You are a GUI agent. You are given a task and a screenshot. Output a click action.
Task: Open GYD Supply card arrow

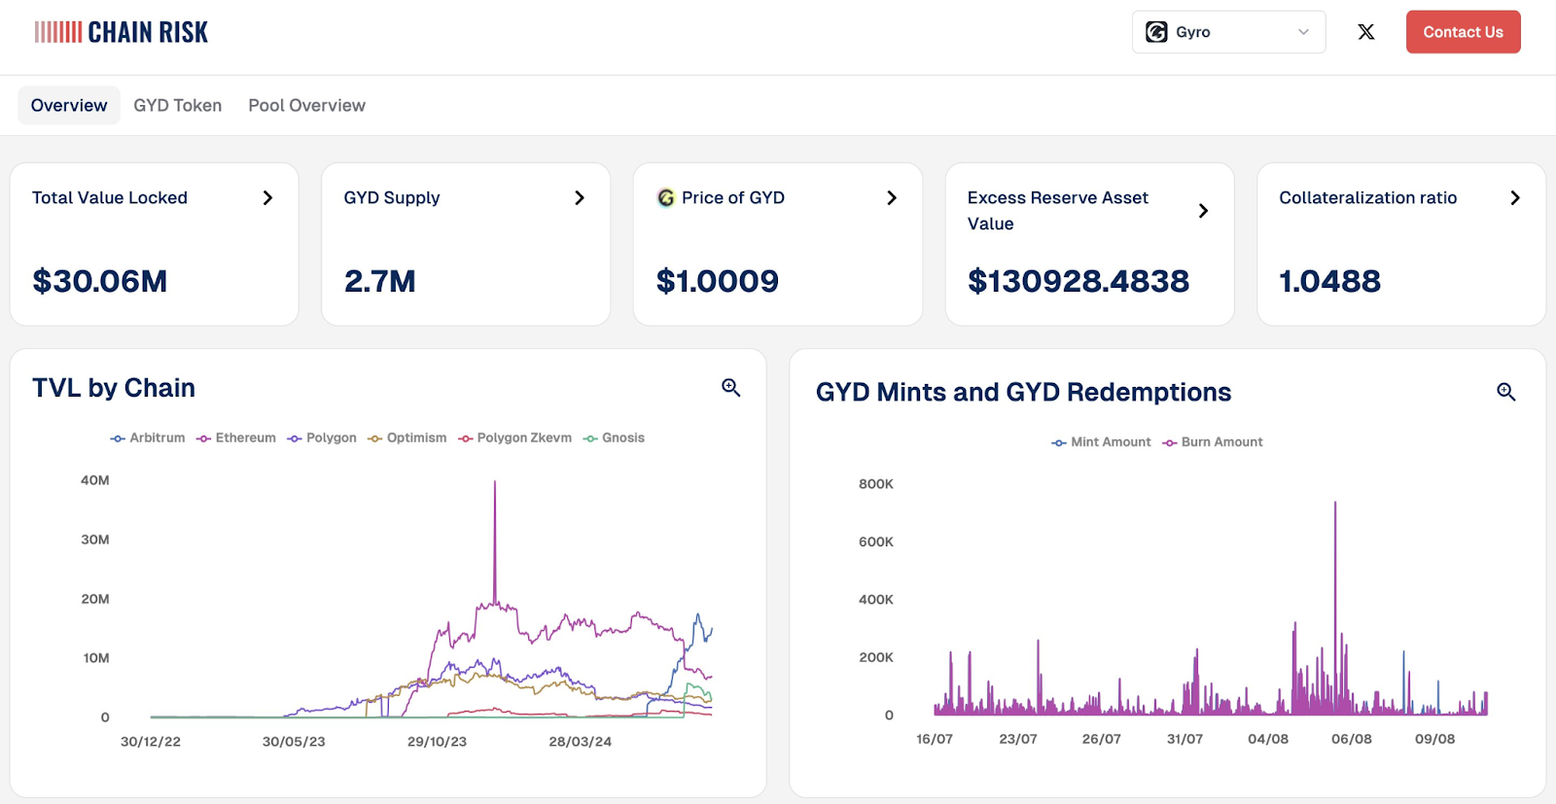pyautogui.click(x=580, y=197)
